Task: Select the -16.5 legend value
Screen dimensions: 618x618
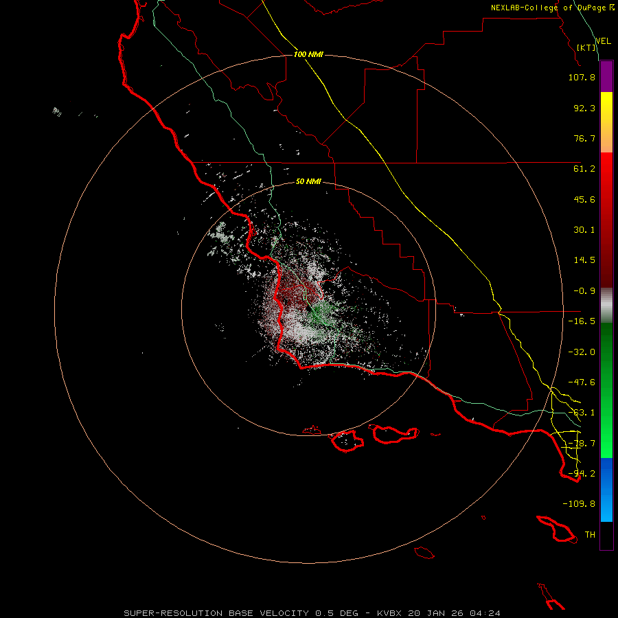Action: pyautogui.click(x=582, y=321)
